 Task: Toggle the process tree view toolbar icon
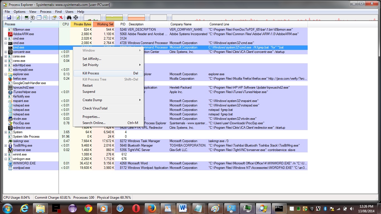33,18
